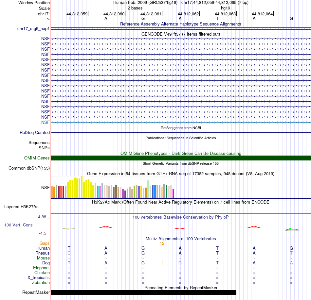Click the greyed C base in Rhesus row
Viewport: 311px width, 300px height.
[x=69, y=253]
